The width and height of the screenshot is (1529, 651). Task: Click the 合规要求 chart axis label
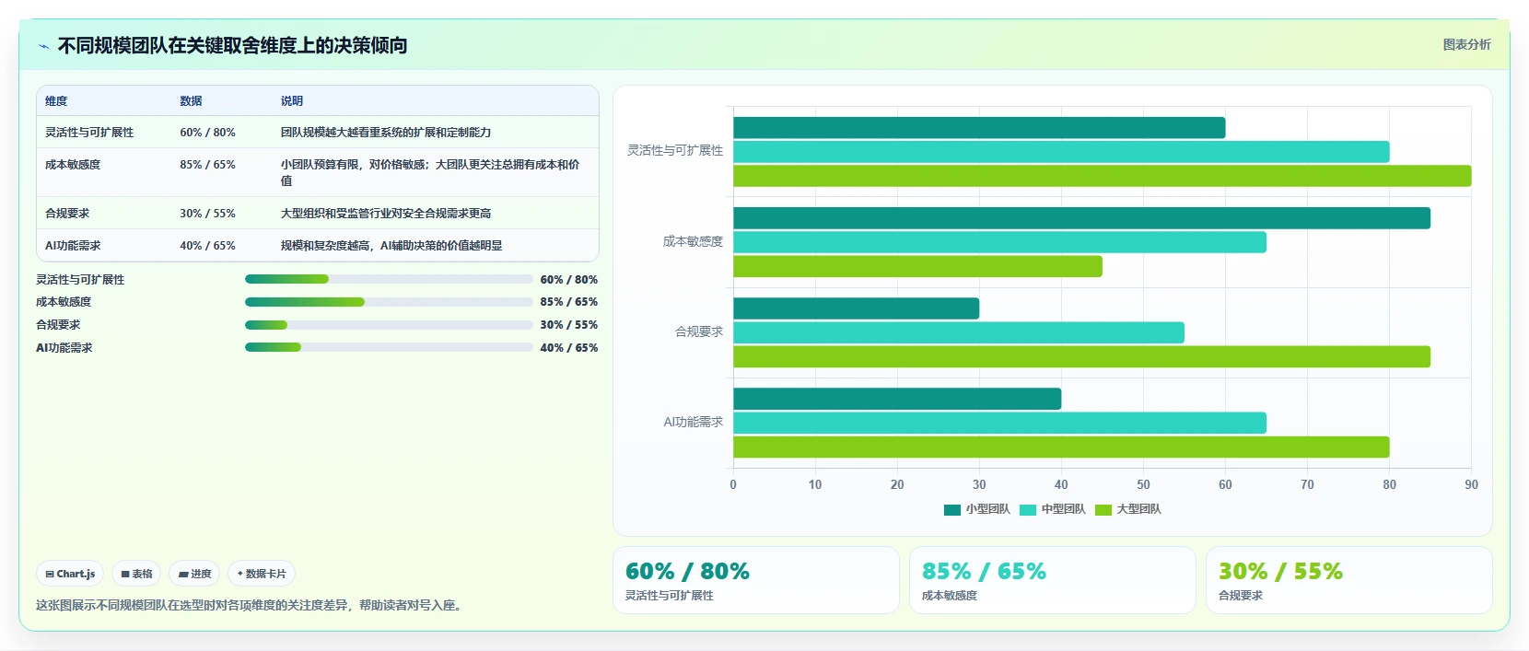(x=699, y=331)
